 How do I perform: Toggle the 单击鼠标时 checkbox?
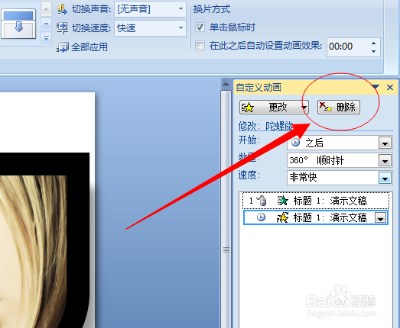200,27
